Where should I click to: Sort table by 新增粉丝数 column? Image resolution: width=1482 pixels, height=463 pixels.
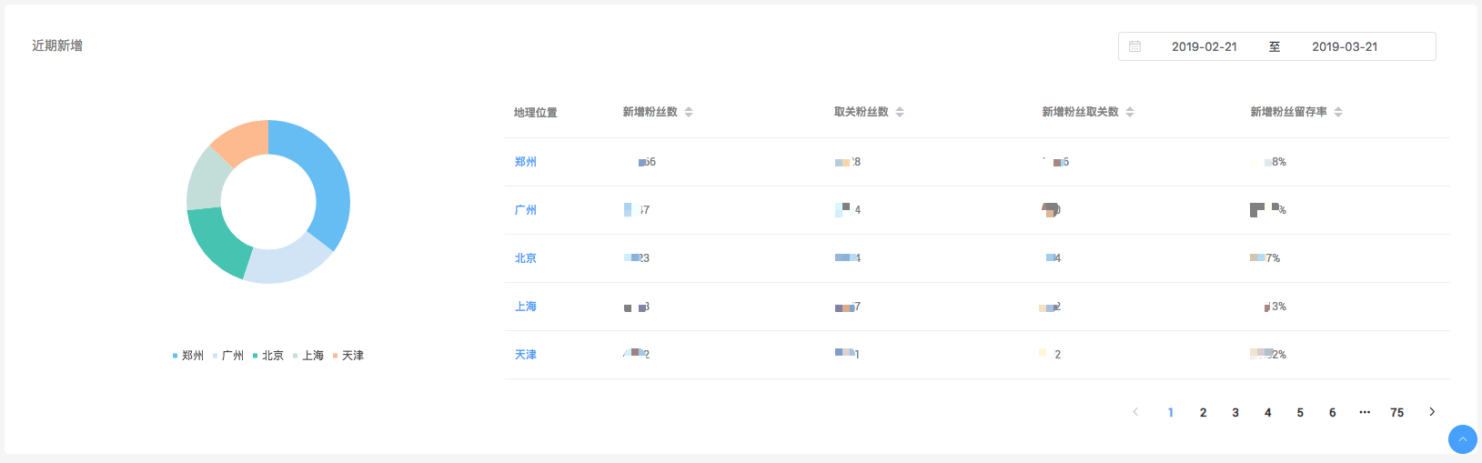(x=689, y=112)
